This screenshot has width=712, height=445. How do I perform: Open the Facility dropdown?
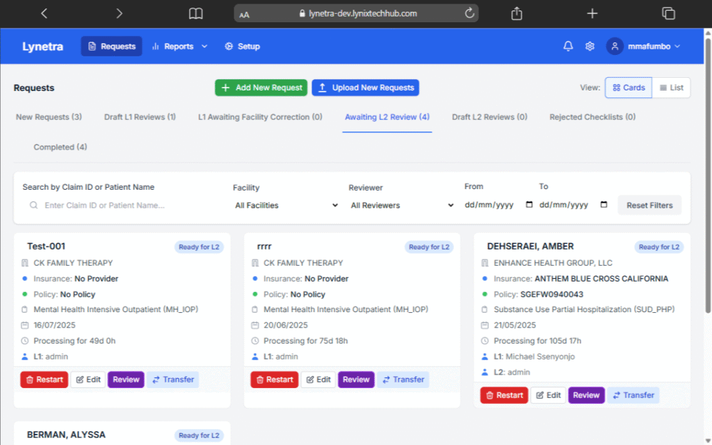286,205
